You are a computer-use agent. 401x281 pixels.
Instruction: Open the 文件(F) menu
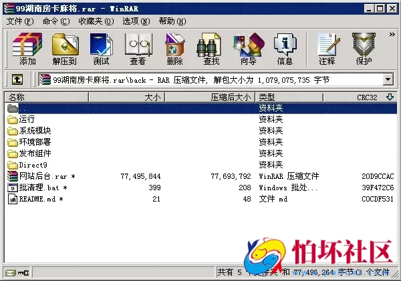pos(19,21)
